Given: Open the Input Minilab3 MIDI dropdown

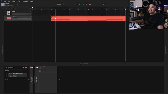Looking at the screenshot, I should click(x=18, y=74).
